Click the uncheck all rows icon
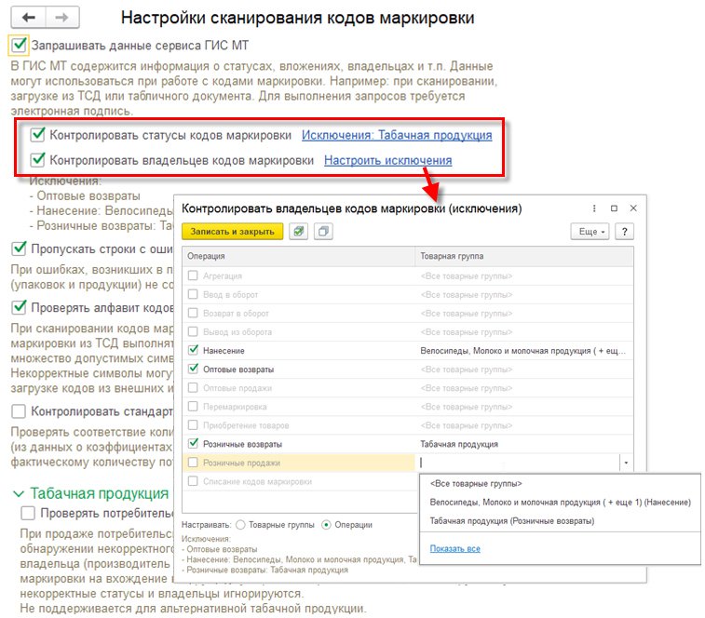Viewport: 705px width, 618px height. pos(323,232)
